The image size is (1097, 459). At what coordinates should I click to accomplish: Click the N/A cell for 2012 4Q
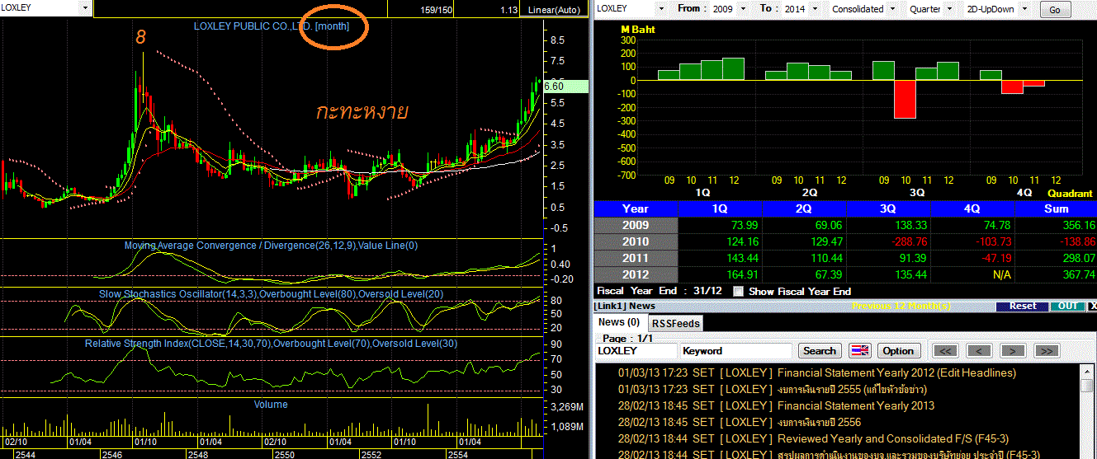click(972, 274)
